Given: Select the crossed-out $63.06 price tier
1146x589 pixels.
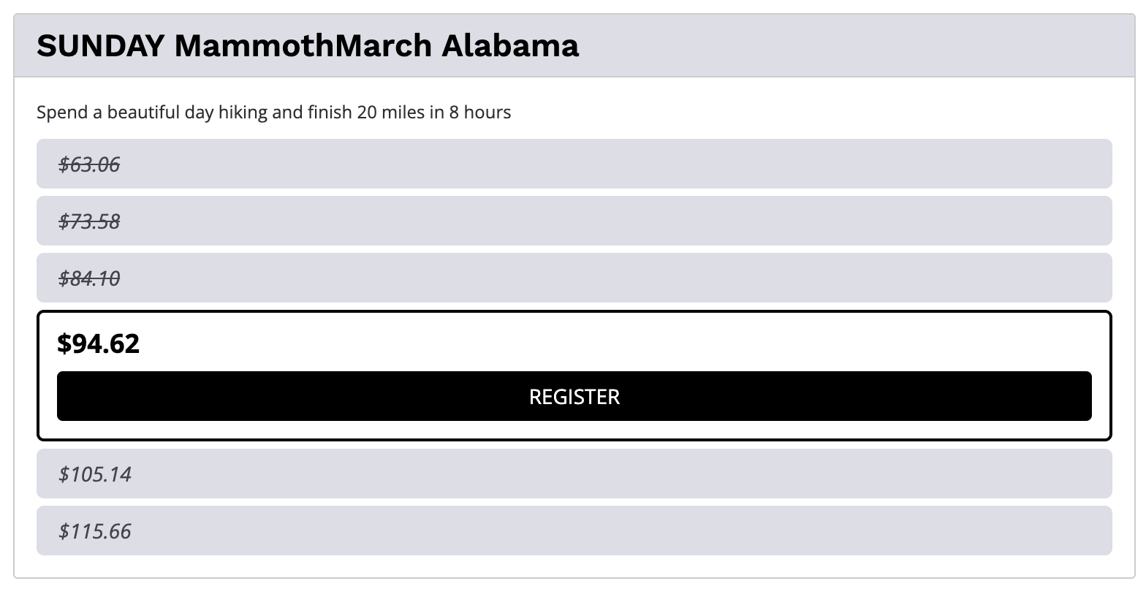Looking at the screenshot, I should coord(89,164).
